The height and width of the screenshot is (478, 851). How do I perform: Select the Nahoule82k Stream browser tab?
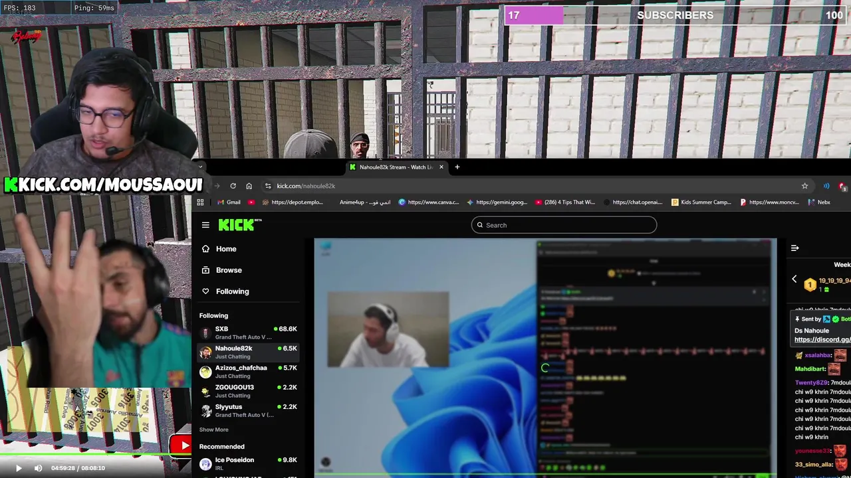396,167
